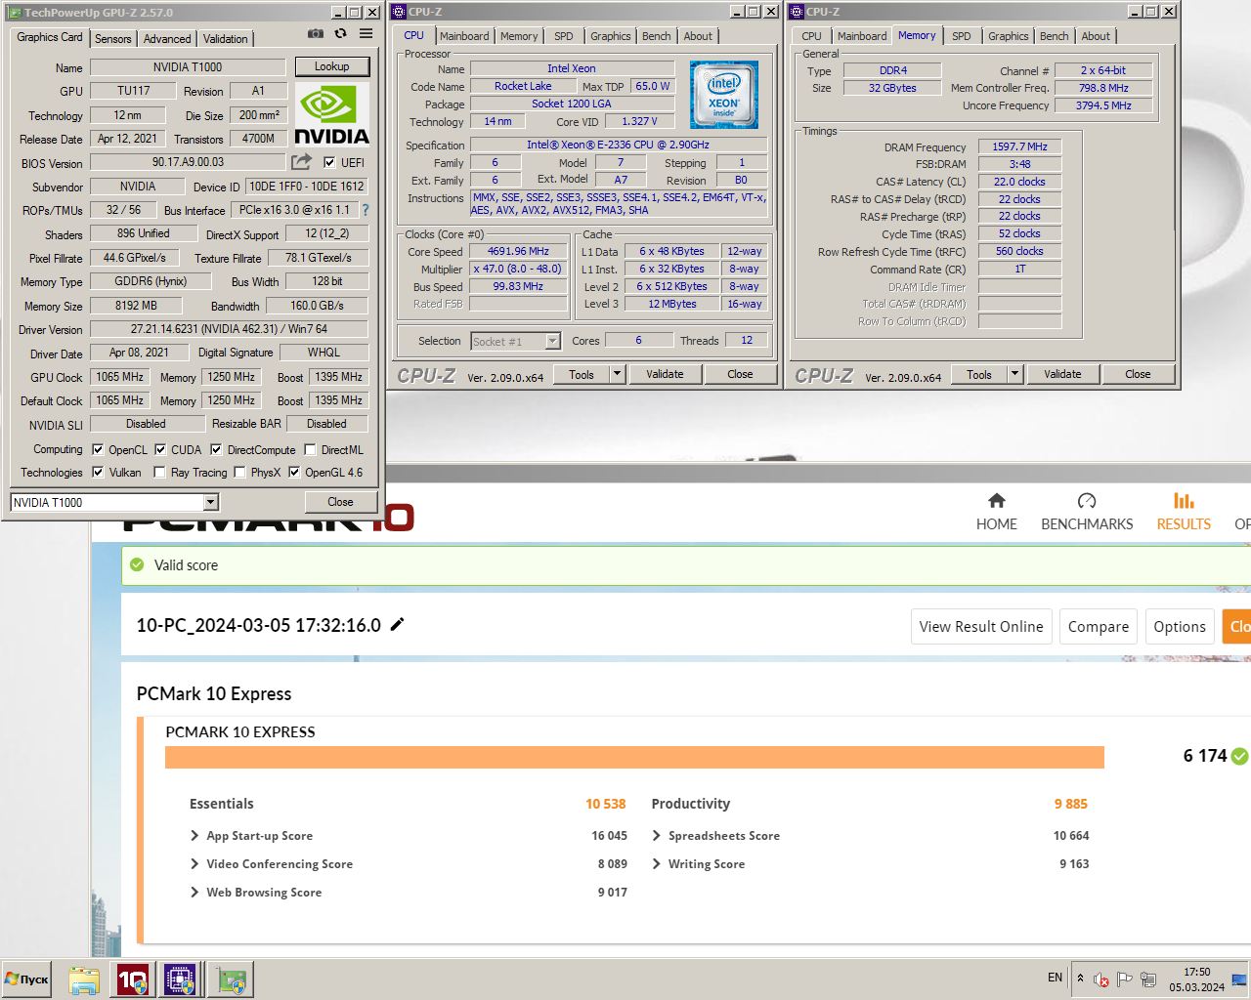Open the NVIDIA T1000 GPU selector dropdown
Image resolution: width=1251 pixels, height=1000 pixels.
point(210,502)
